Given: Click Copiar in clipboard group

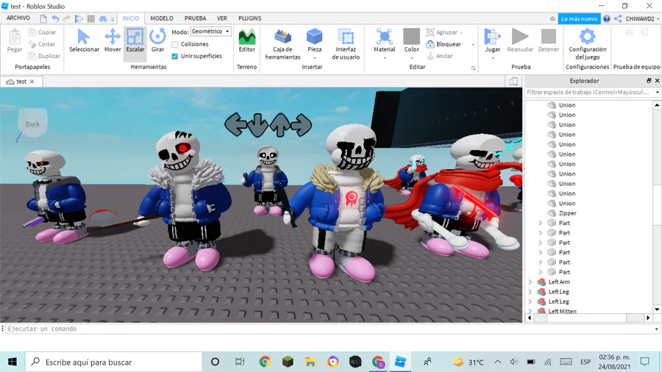Looking at the screenshot, I should pos(42,32).
